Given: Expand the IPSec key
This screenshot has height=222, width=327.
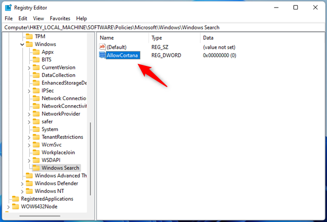Looking at the screenshot, I should [x=29, y=91].
